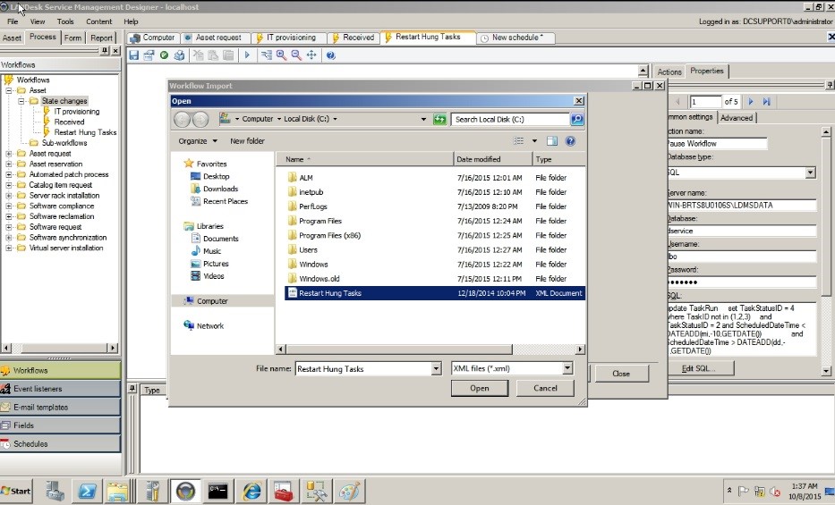Viewport: 835px width, 505px height.
Task: Expand the Organize dropdown menu
Action: click(197, 141)
